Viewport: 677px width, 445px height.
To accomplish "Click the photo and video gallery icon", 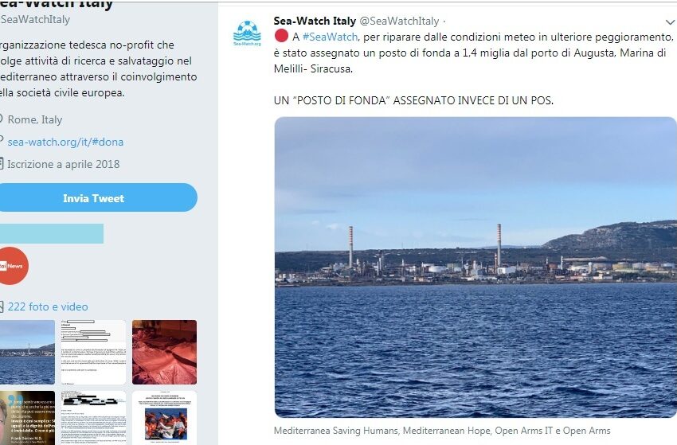I will coord(2,306).
